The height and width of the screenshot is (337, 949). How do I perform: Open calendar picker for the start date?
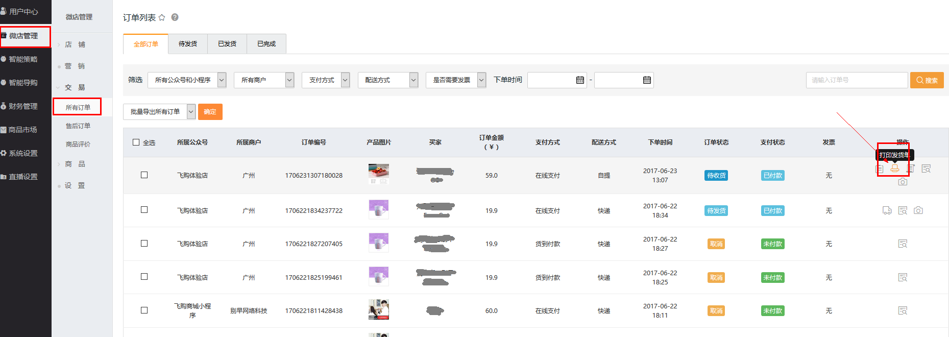pyautogui.click(x=580, y=80)
